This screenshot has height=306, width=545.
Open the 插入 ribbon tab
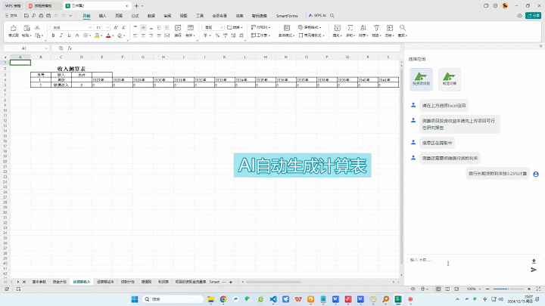point(102,15)
